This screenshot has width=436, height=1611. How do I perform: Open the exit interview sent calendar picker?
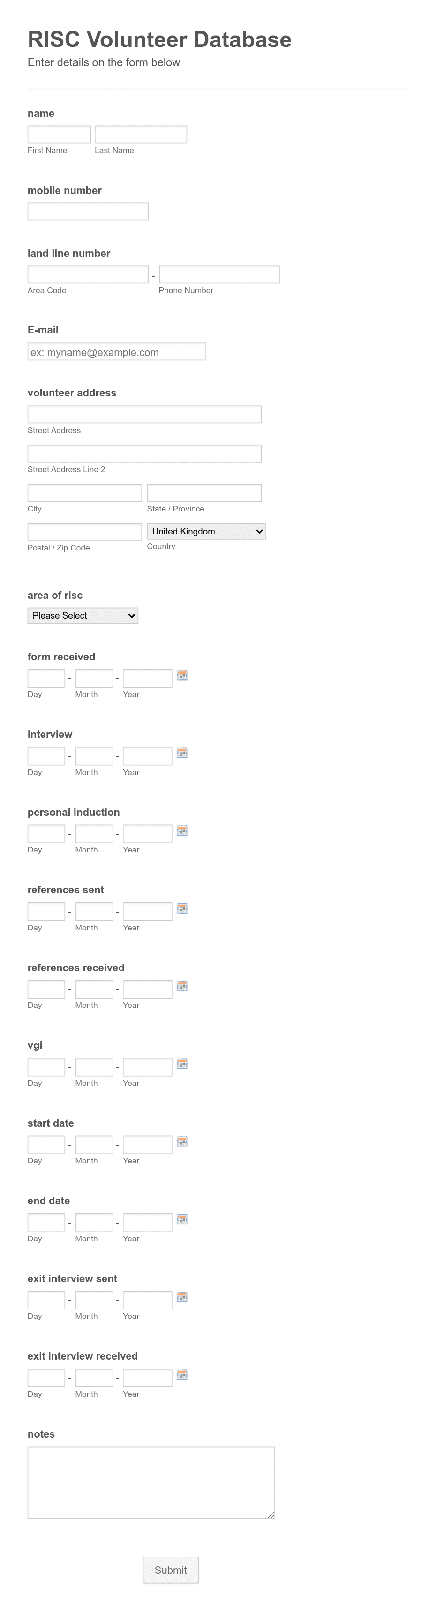[x=182, y=1298]
